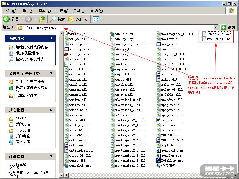This screenshot has width=239, height=179.
Task: Select the ZDPNDIS5.SYS file icon
Action: [158, 140]
